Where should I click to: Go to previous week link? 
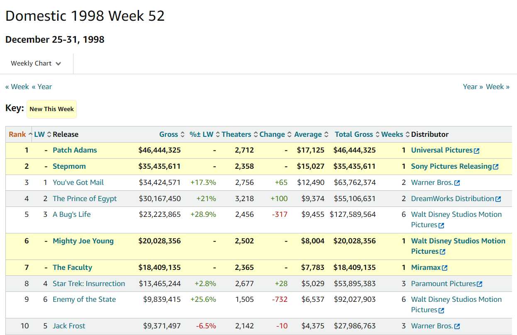tap(17, 87)
